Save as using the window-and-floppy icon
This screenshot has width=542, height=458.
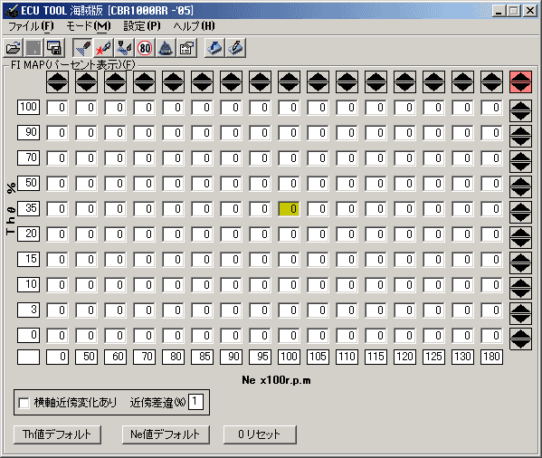coord(54,48)
